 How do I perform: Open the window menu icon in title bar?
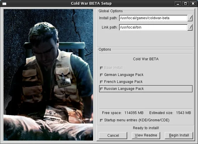point(4,3)
